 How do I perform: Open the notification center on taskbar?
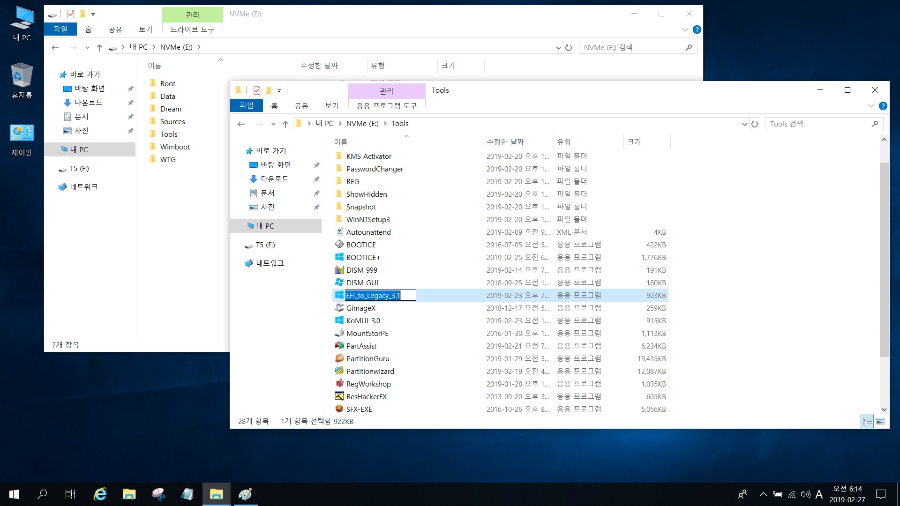(x=881, y=494)
